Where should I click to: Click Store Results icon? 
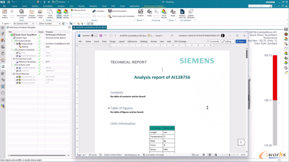point(164,14)
